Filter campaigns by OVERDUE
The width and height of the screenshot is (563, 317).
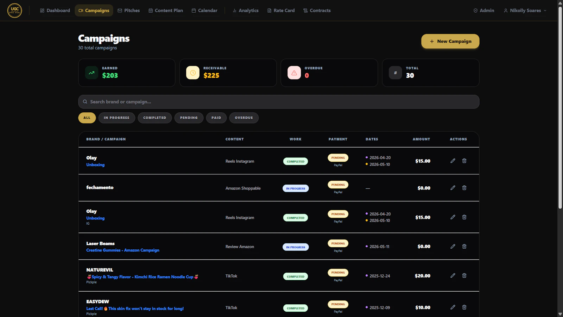(244, 118)
